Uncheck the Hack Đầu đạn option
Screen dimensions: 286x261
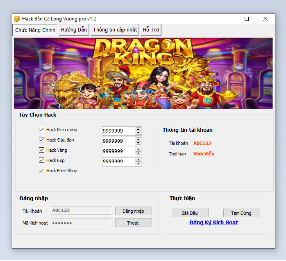[41, 140]
